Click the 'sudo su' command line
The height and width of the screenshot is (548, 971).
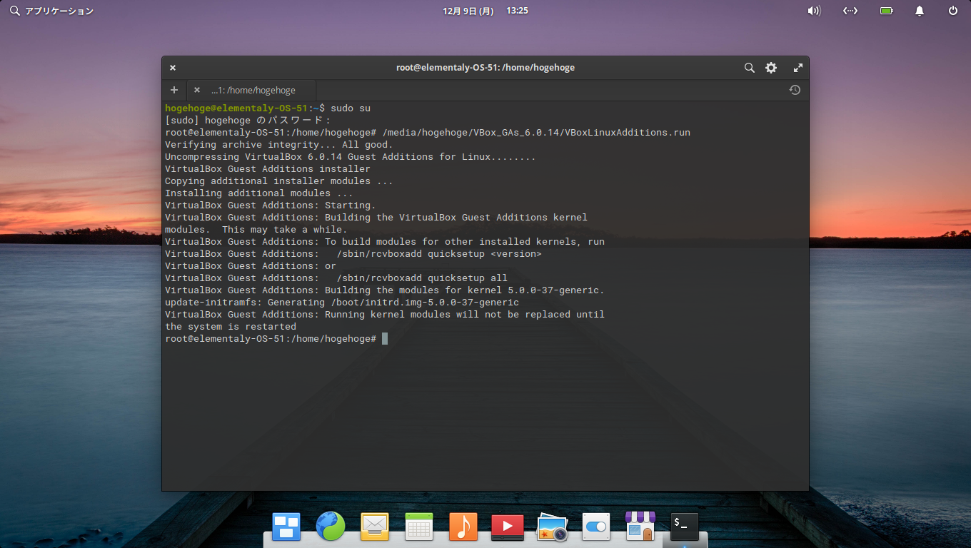pos(268,108)
